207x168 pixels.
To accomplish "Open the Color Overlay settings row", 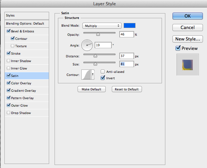I will click(27, 83).
